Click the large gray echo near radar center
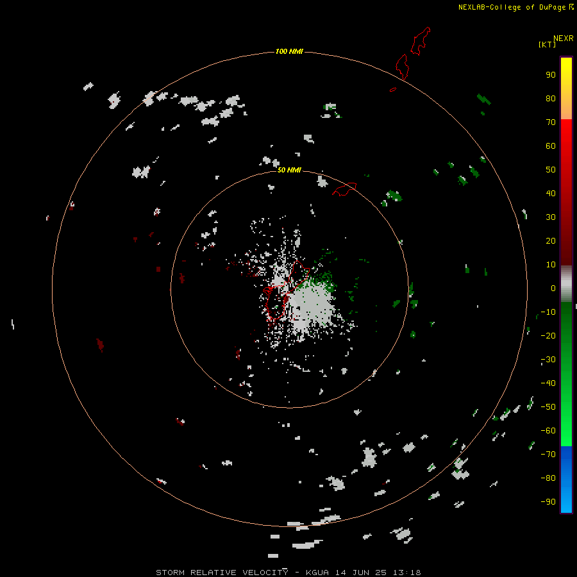This screenshot has height=577, width=577. pos(311,307)
